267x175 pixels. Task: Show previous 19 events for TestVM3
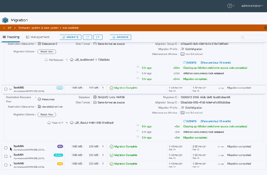pos(215,121)
